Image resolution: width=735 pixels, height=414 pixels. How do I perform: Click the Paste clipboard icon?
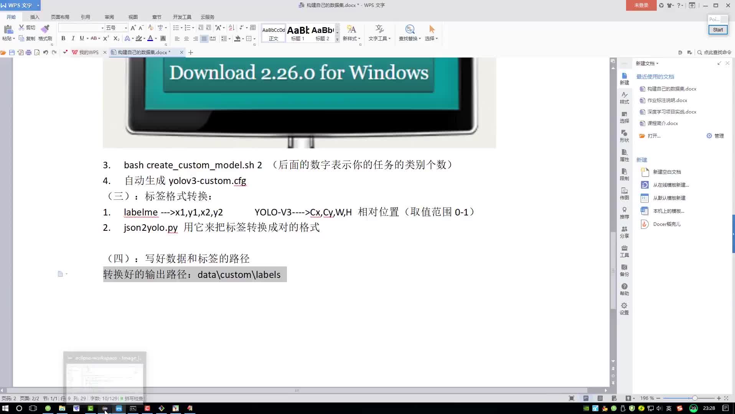coord(8,29)
